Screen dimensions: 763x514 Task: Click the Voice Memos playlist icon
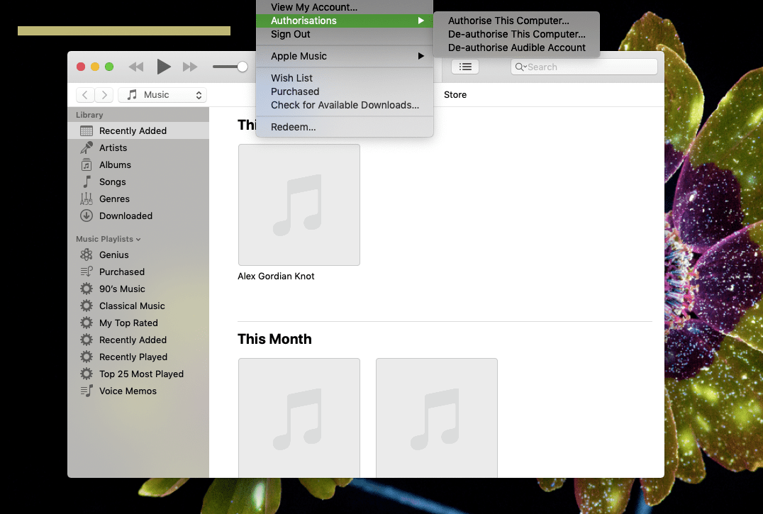pos(87,391)
